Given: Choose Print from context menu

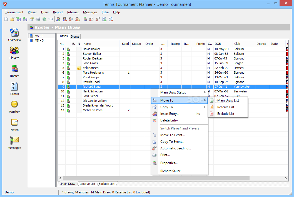Looking at the screenshot, I should click(179, 155).
